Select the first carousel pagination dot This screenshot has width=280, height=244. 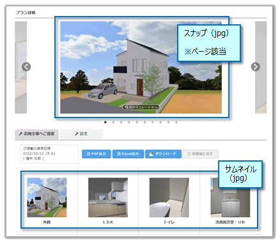(105, 122)
